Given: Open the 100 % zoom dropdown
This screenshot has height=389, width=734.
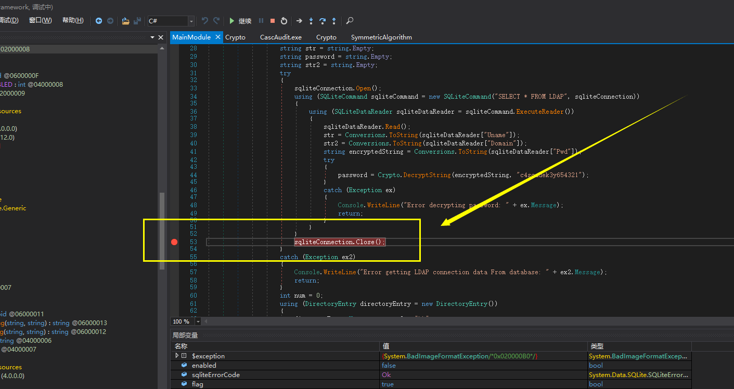Looking at the screenshot, I should point(198,322).
